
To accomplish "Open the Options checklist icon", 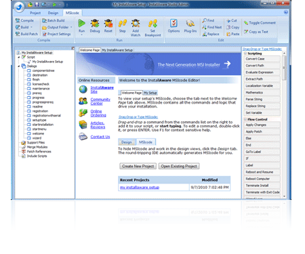I will (x=174, y=23).
